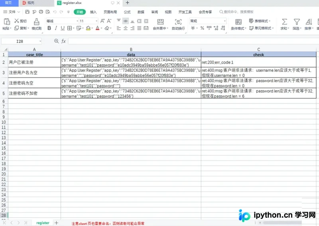
Task: Click increase decimal places icon
Action: pos(216,28)
